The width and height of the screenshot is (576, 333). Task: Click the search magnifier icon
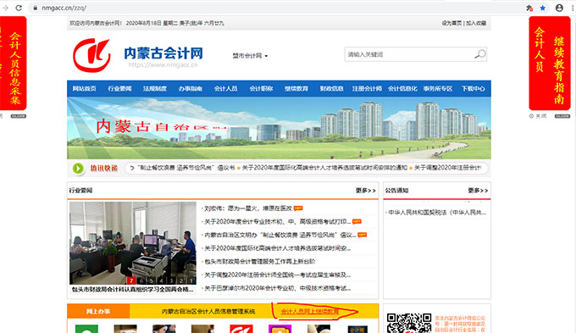click(479, 54)
